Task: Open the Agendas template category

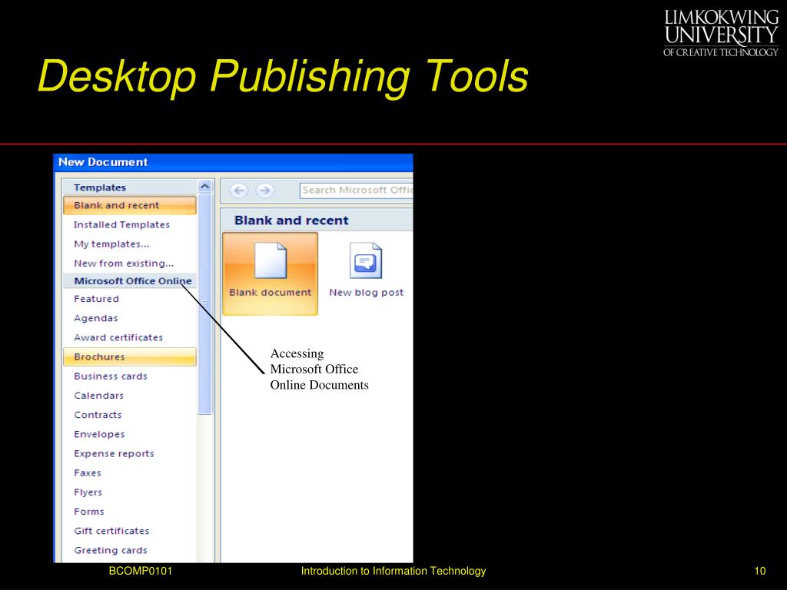Action: [x=96, y=318]
